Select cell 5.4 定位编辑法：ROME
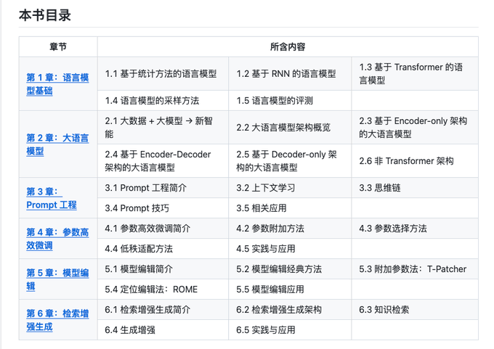This screenshot has height=349, width=494. (x=163, y=290)
